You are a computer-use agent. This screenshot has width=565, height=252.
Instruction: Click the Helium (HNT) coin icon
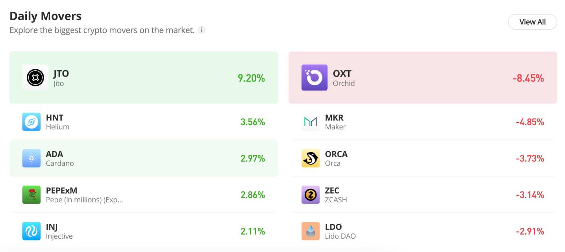[32, 122]
